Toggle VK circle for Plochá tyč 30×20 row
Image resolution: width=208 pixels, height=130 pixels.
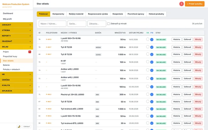(148, 94)
